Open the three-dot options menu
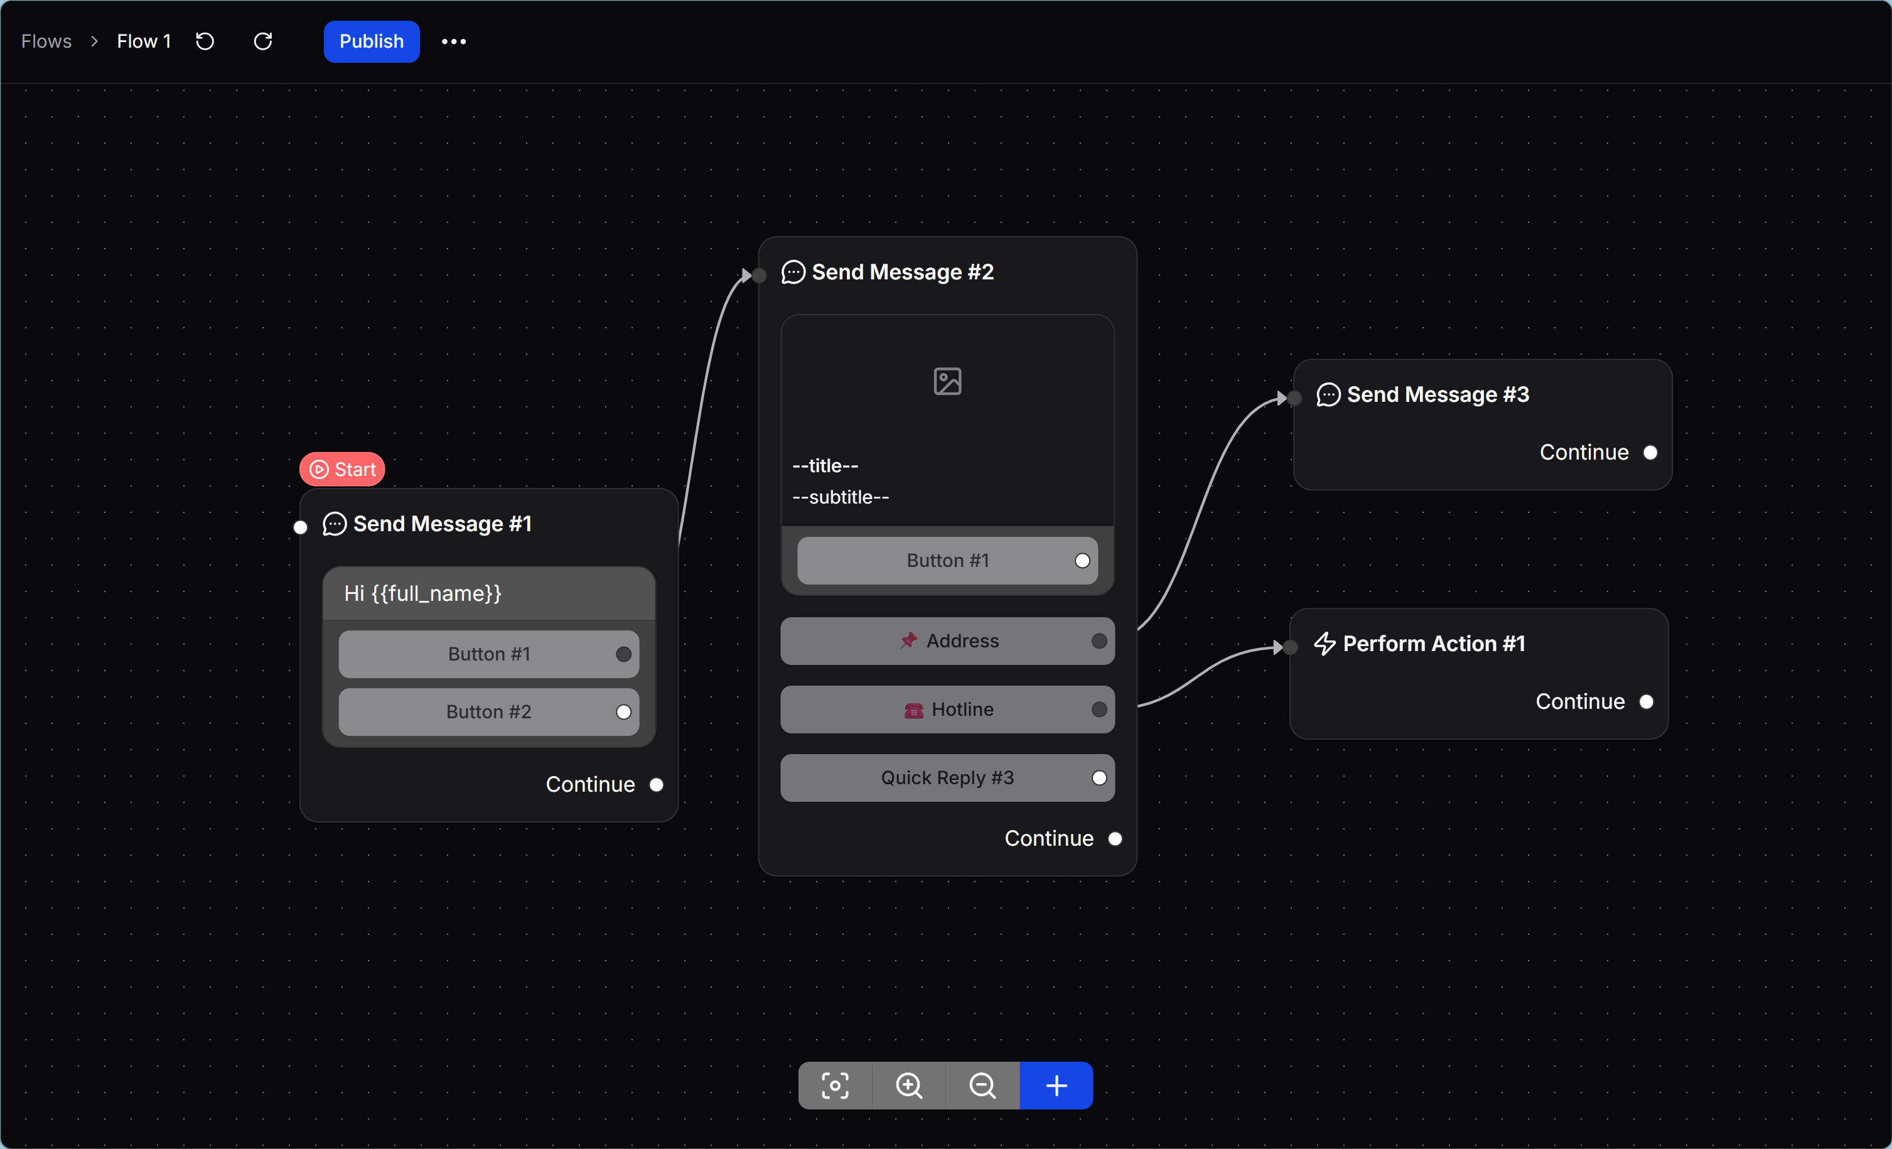The height and width of the screenshot is (1149, 1892). pos(453,41)
